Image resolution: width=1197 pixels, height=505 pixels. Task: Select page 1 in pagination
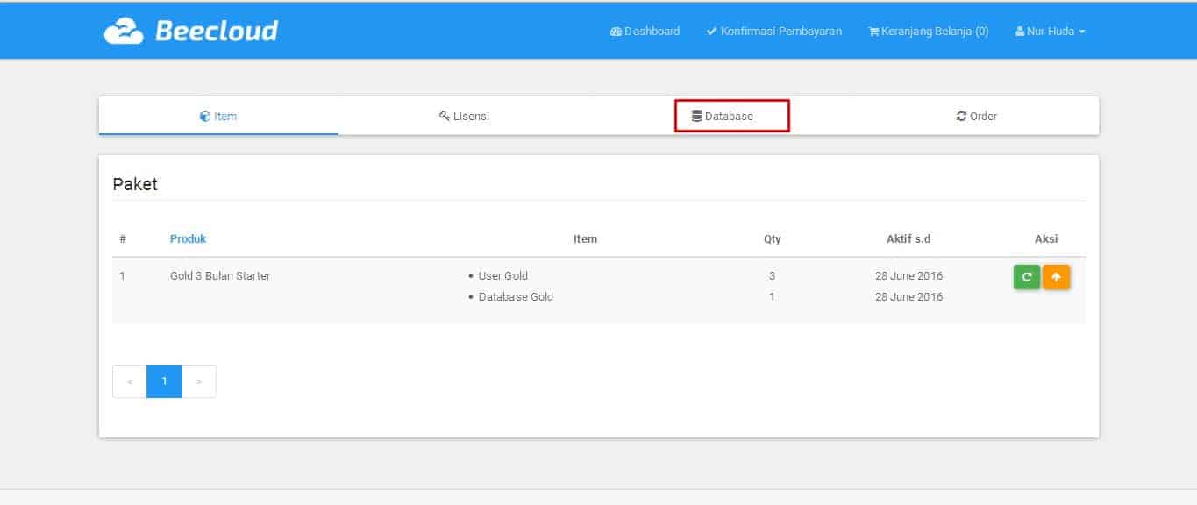164,381
